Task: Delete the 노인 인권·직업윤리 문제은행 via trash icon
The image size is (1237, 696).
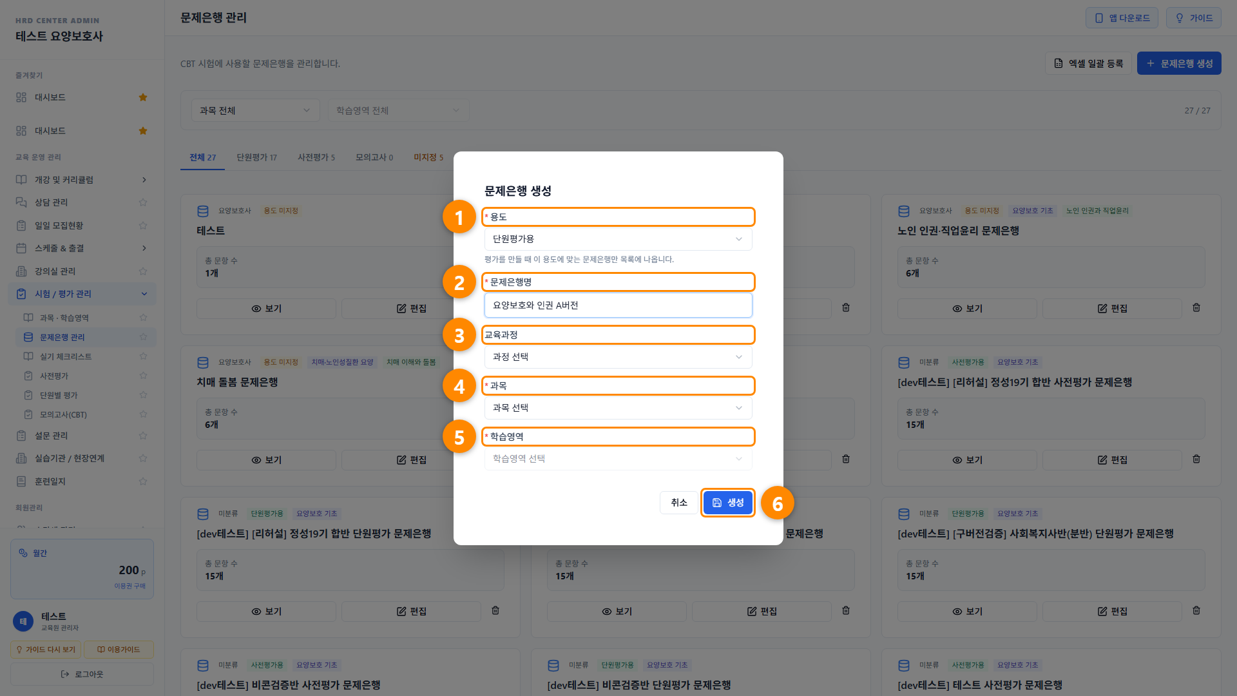Action: 1196,308
